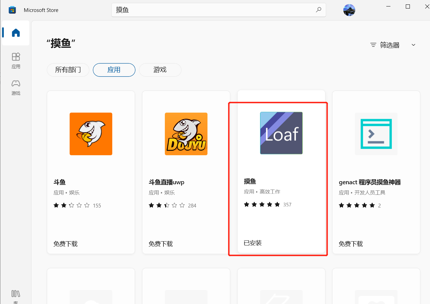Screen dimensions: 430x304
Task: Click the 应用 • 娱乐 text under 斗鱼直播uwp
Action: pos(162,193)
